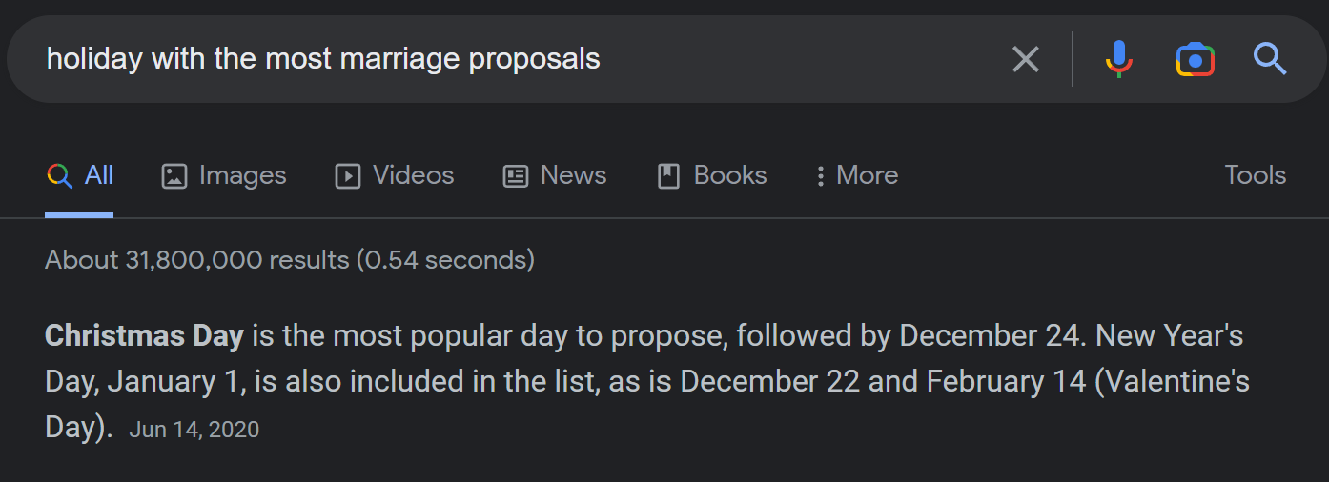Open Google Lens image search camera icon
This screenshot has width=1329, height=482.
(x=1195, y=59)
